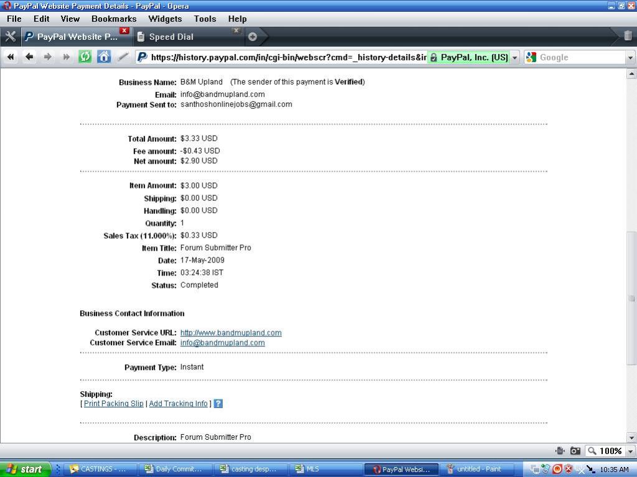This screenshot has height=477, width=637.
Task: Go forward with the Forward arrow
Action: click(x=47, y=57)
